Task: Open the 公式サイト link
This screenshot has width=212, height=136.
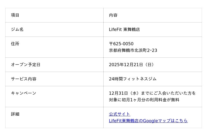Action: point(120,114)
